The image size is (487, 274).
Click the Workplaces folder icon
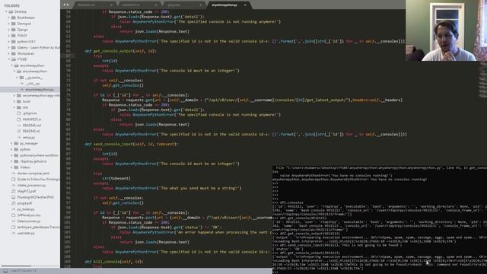pyautogui.click(x=14, y=53)
